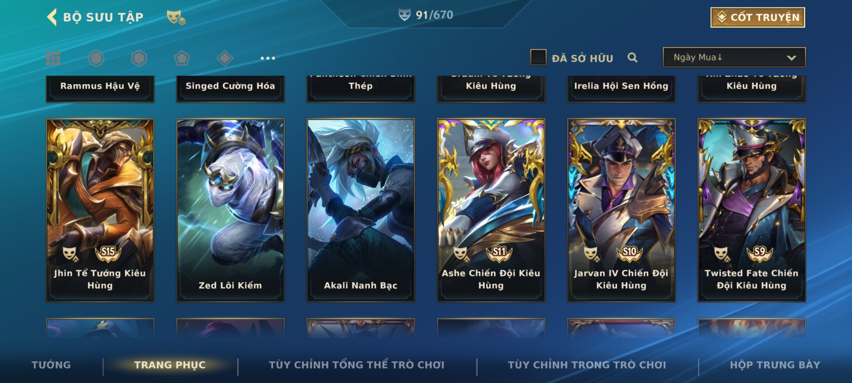The width and height of the screenshot is (852, 383).
Task: Filter by the diamond rarity gem icon
Action: tap(225, 58)
